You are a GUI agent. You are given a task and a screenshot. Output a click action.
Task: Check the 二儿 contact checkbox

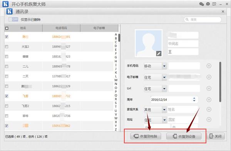7,66
